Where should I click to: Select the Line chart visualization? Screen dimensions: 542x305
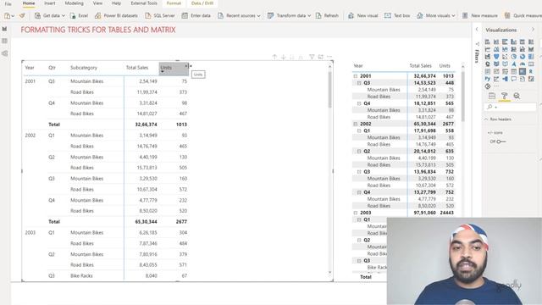point(488,49)
